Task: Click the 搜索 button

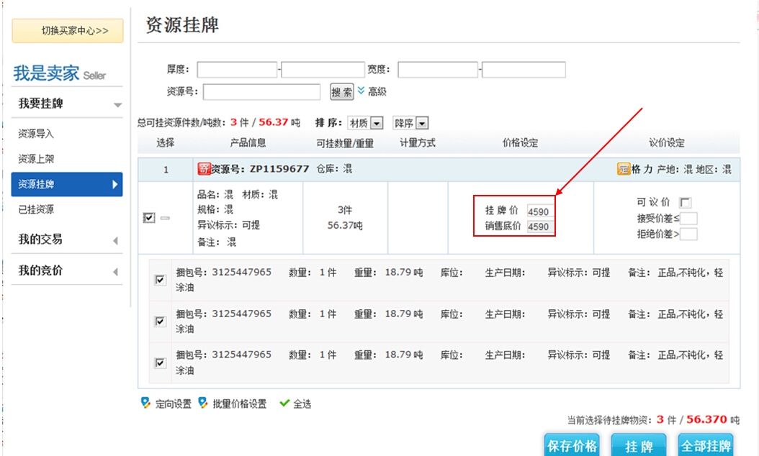Action: click(342, 92)
